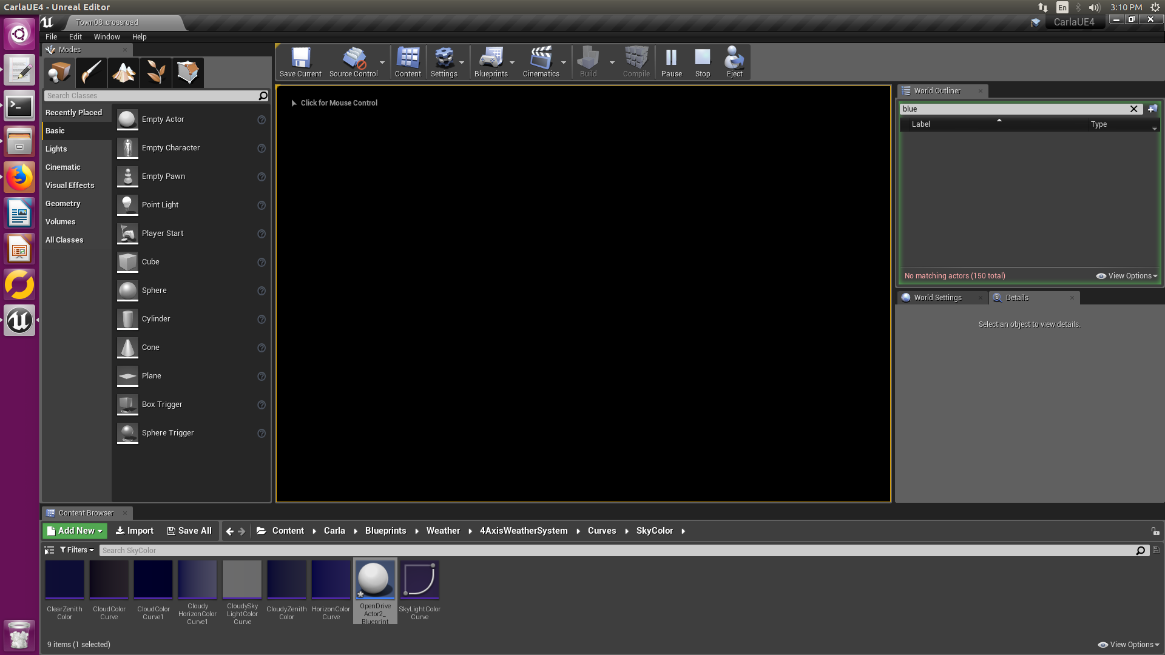The height and width of the screenshot is (655, 1165).
Task: Click the Blueprints toolbar icon
Action: point(491,62)
